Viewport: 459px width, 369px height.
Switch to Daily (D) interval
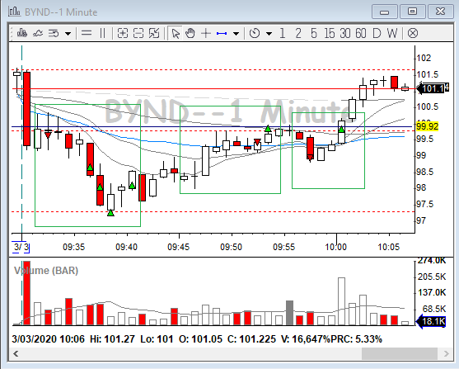click(x=377, y=33)
